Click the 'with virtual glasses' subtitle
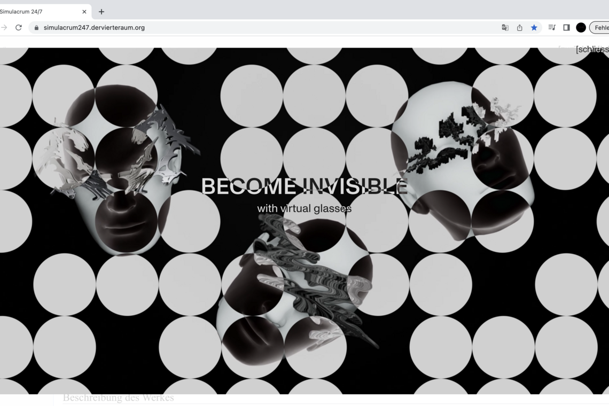 [x=304, y=209]
